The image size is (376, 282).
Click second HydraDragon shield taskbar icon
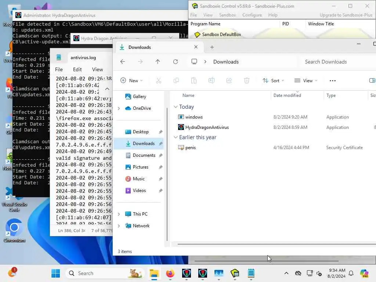[203, 273]
